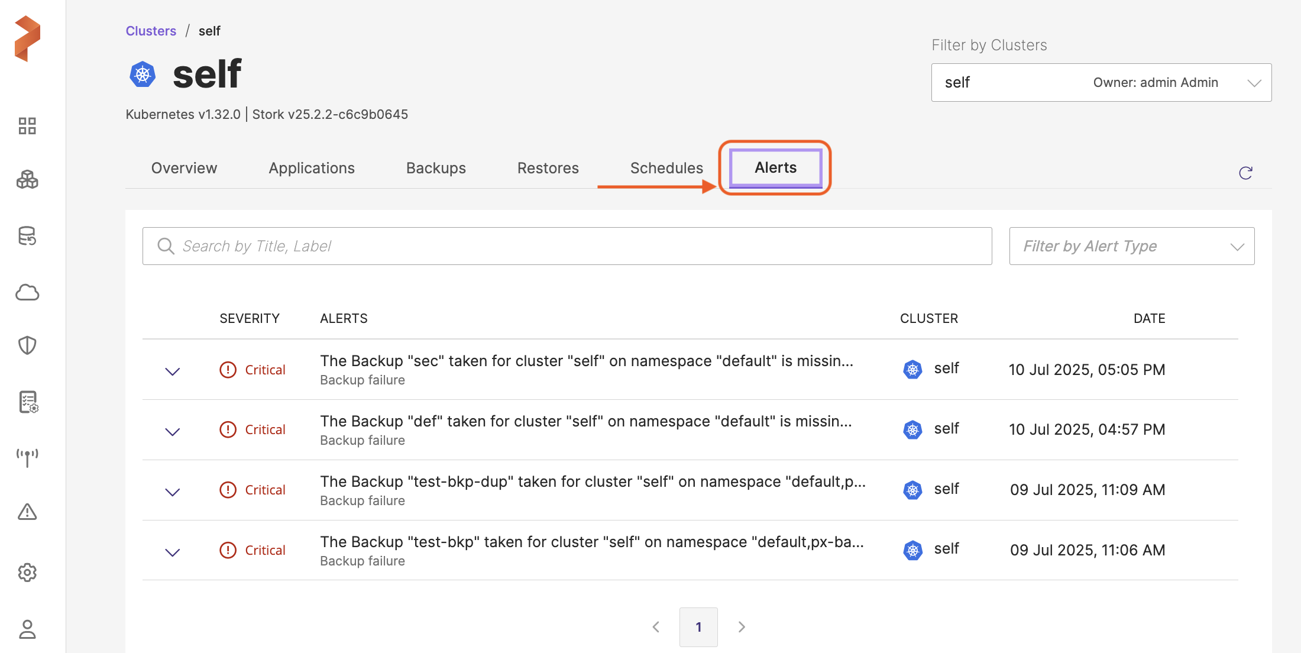1301x653 pixels.
Task: Click the database backup icon in sidebar
Action: (x=27, y=236)
